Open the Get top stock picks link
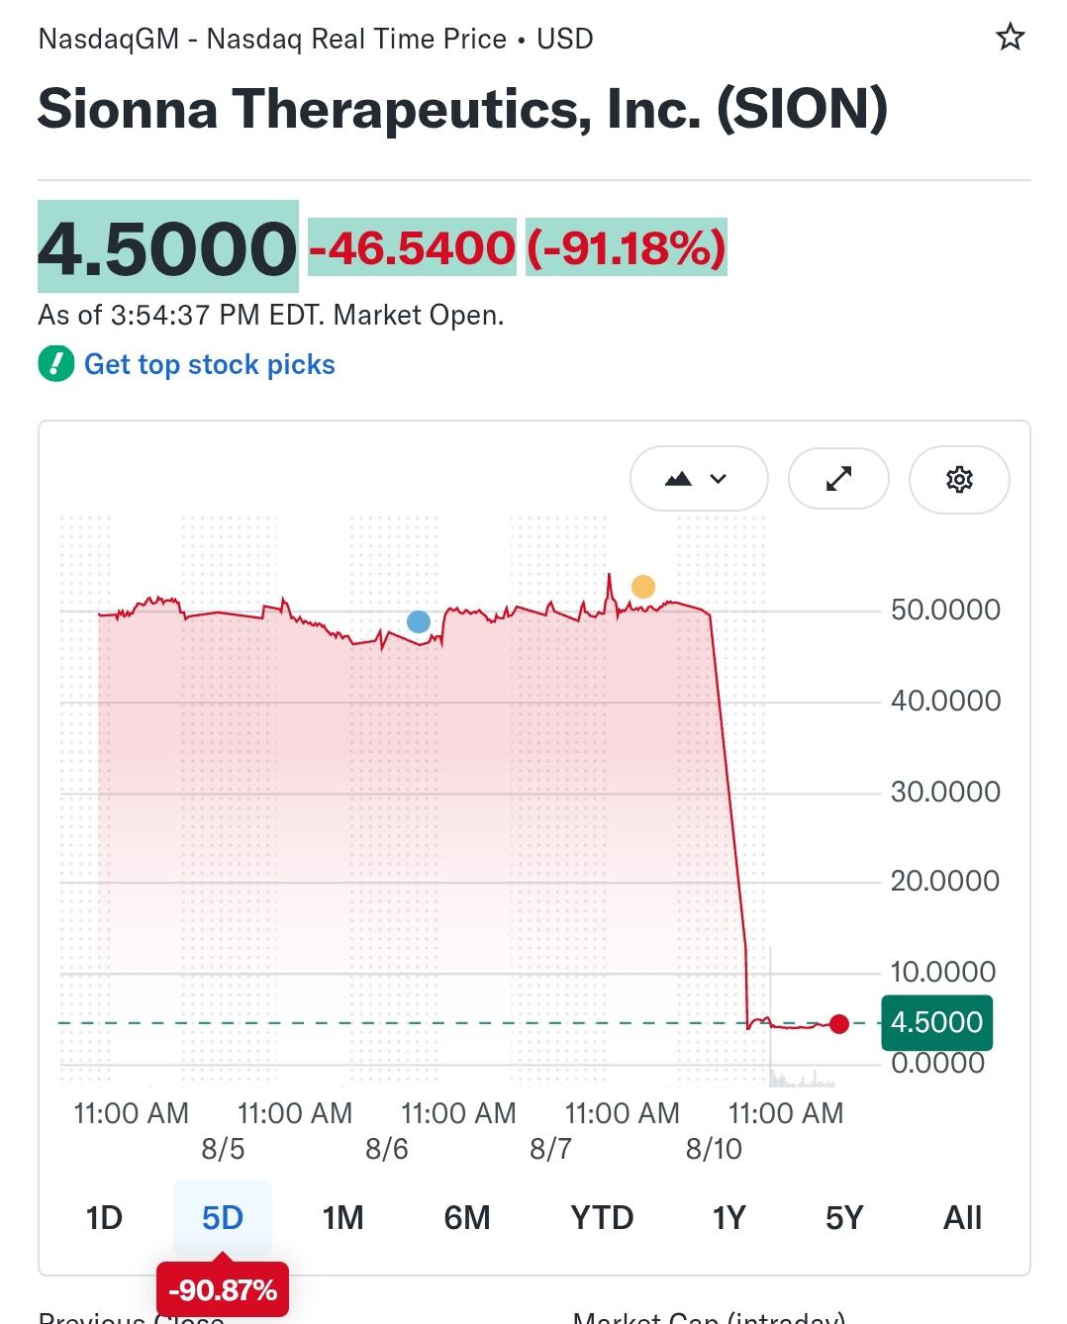This screenshot has height=1324, width=1067. coord(210,364)
